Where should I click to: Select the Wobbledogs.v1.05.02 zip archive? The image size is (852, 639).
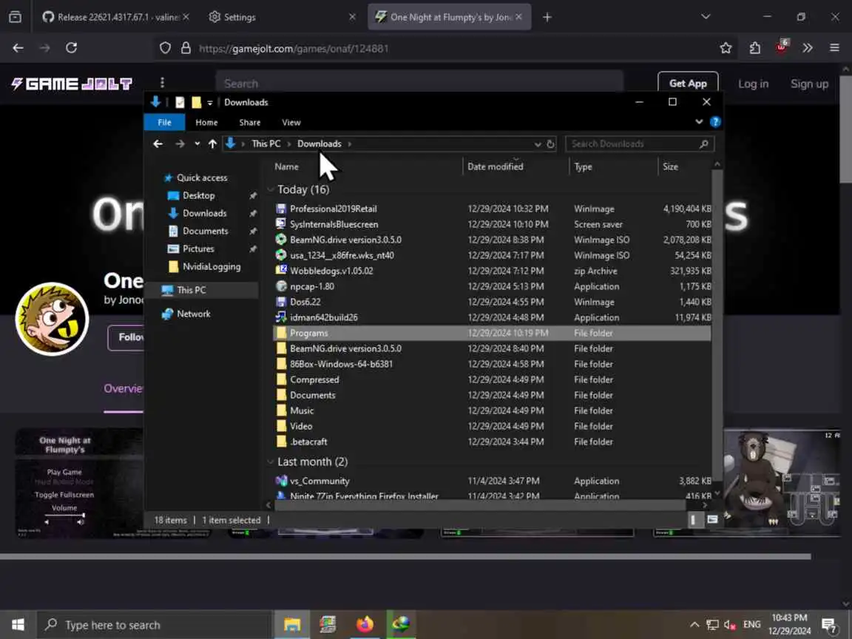pos(331,271)
